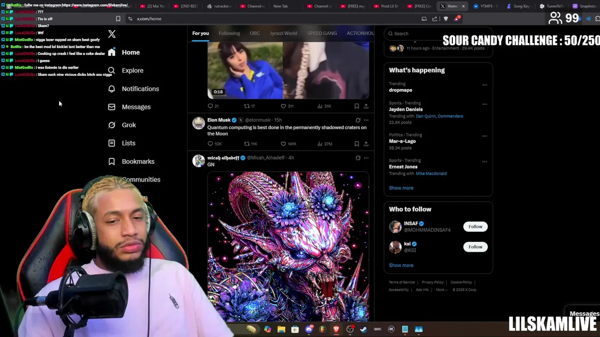This screenshot has height=337, width=600.
Task: Open the Grok icon on Micah Alhadeff's post
Action: tap(358, 158)
